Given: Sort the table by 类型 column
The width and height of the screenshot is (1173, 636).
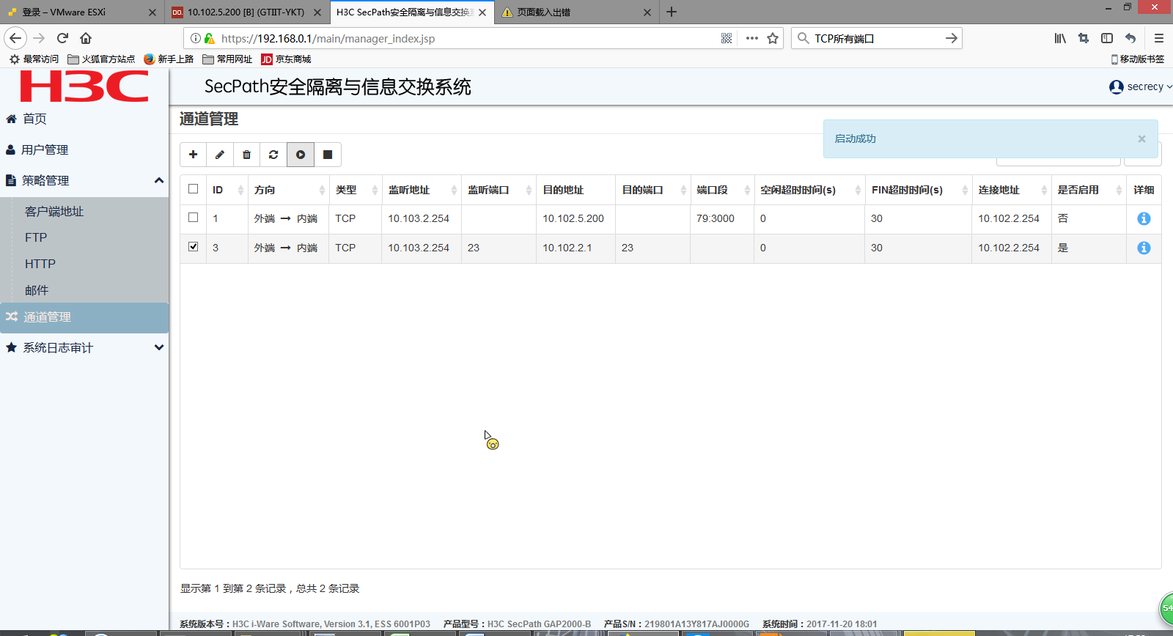Looking at the screenshot, I should coord(356,190).
